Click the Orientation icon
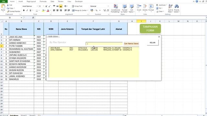Image resolution: width=207 pixels, height=116 pixels. point(65,6)
